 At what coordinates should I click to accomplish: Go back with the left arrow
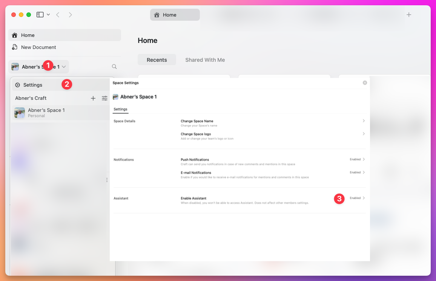(x=58, y=15)
